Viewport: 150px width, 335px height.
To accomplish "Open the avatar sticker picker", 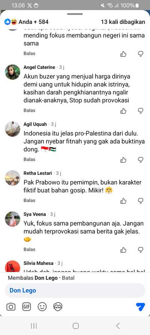I will (x=58, y=307).
